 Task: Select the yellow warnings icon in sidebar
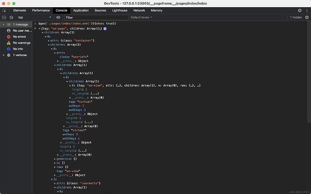tap(9, 43)
